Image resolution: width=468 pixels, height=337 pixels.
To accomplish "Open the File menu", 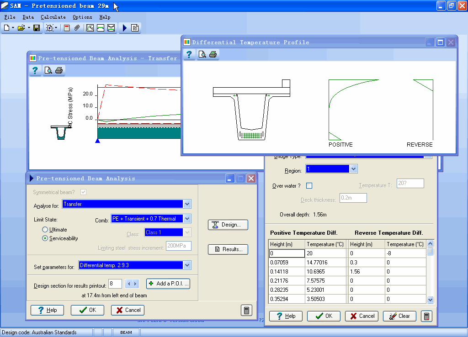I will [10, 17].
